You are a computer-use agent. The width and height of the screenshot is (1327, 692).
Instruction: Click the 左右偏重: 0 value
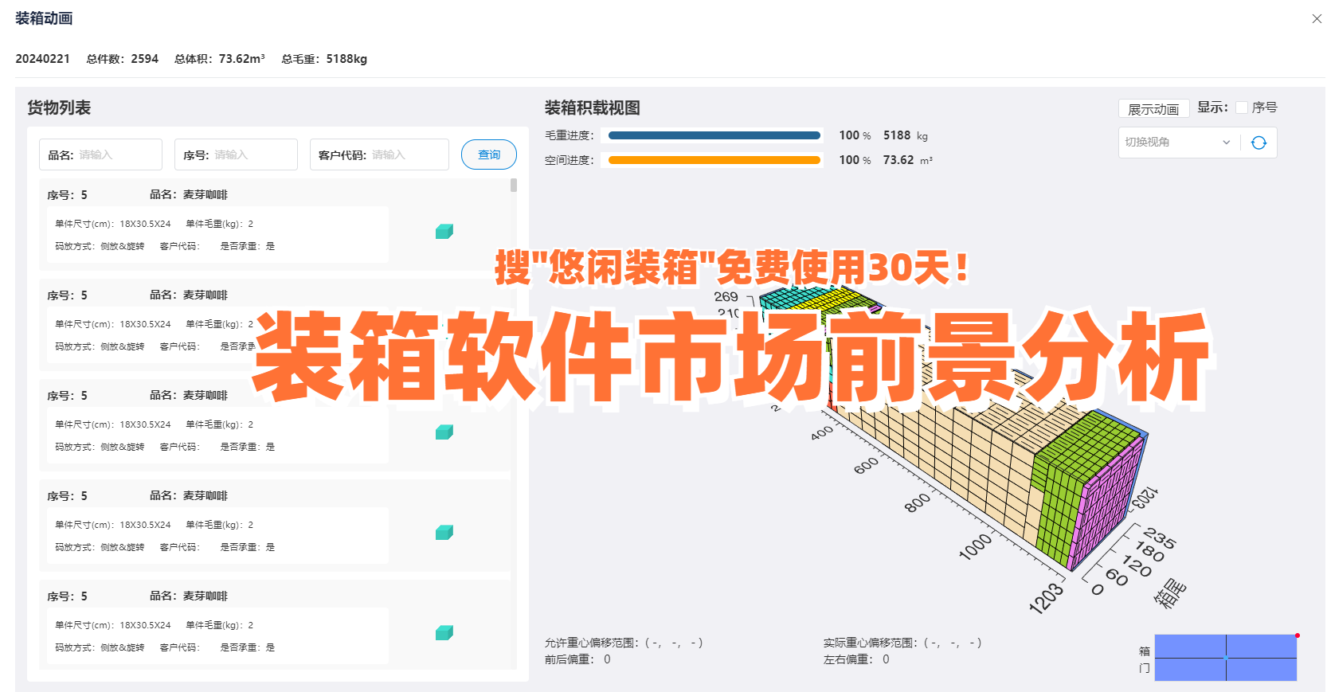(x=857, y=659)
